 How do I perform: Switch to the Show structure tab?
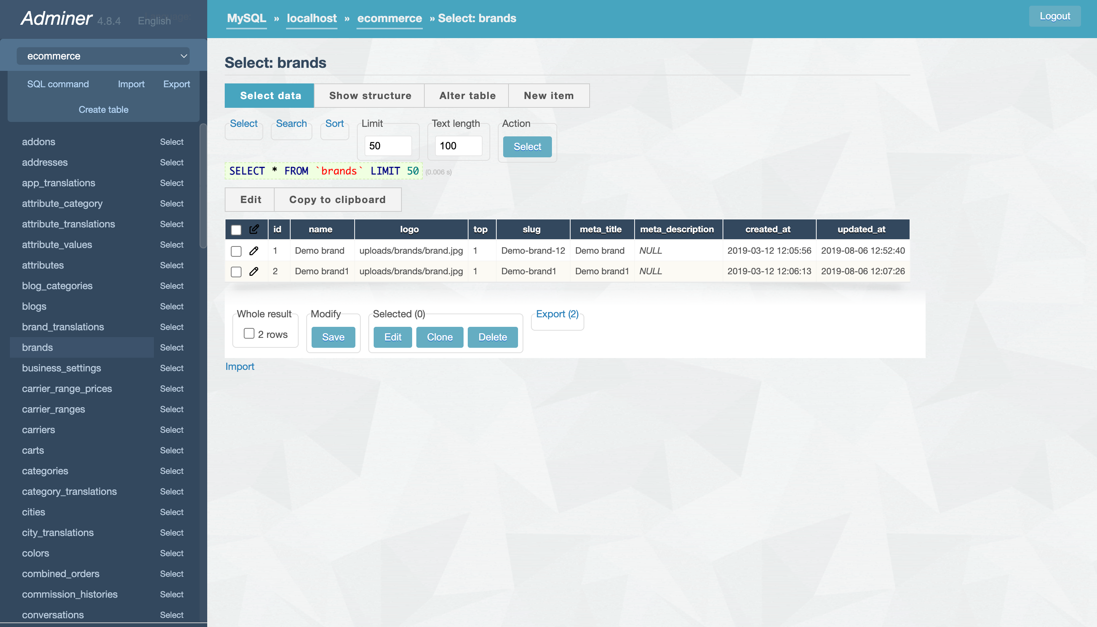pyautogui.click(x=370, y=96)
